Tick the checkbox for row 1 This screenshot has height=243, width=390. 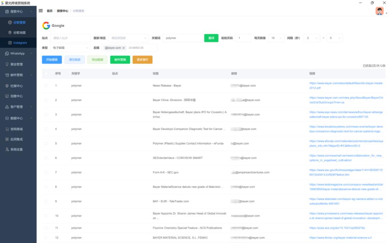(x=46, y=86)
